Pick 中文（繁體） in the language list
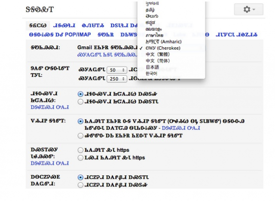Viewport: 275px width, 201px height. [x=155, y=54]
